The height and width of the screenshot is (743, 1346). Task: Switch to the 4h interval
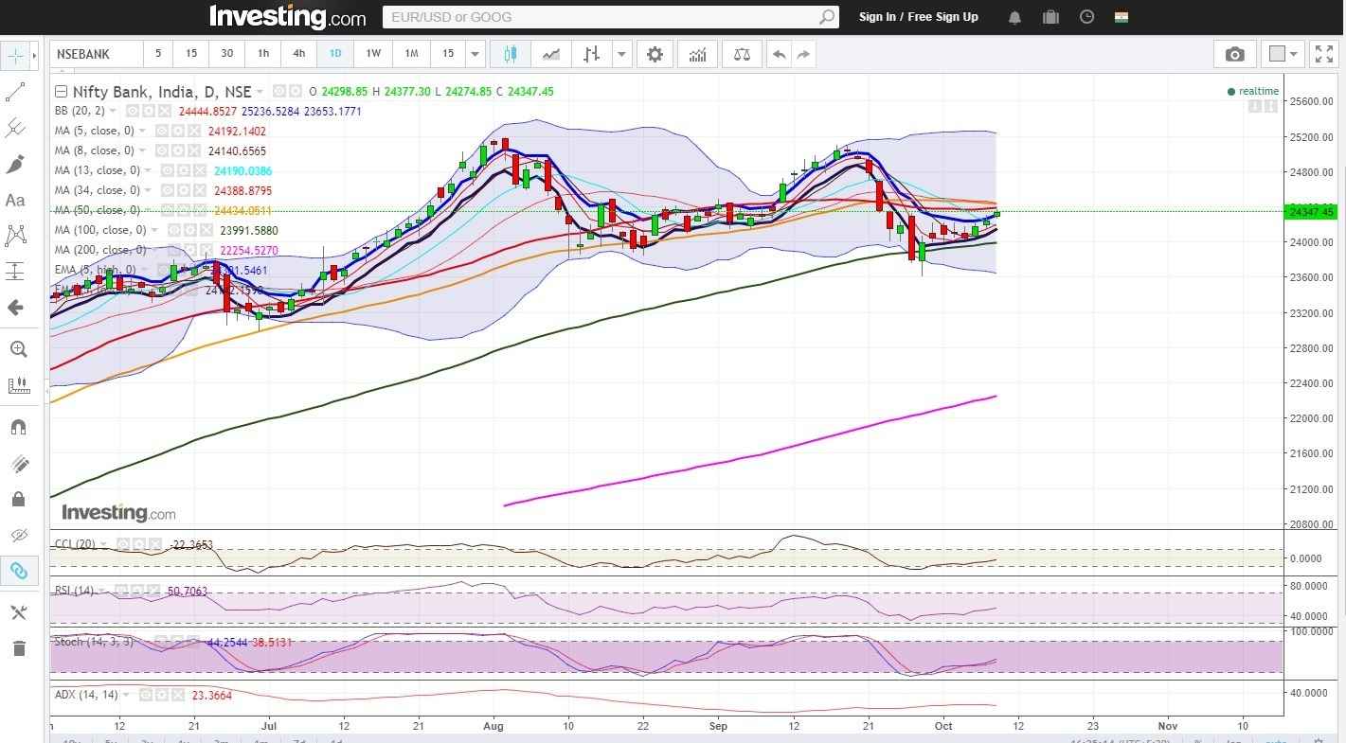[299, 54]
